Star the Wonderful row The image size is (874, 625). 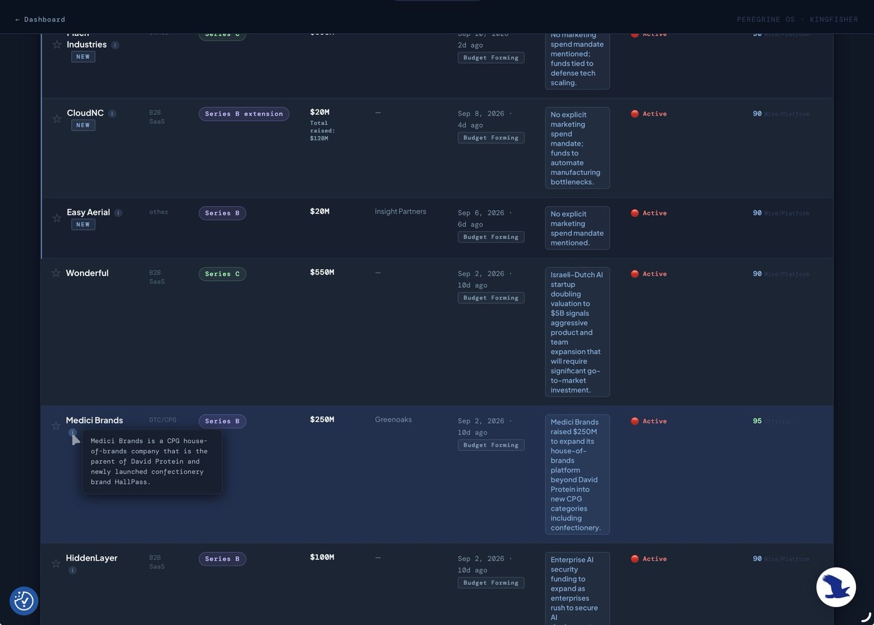[56, 273]
